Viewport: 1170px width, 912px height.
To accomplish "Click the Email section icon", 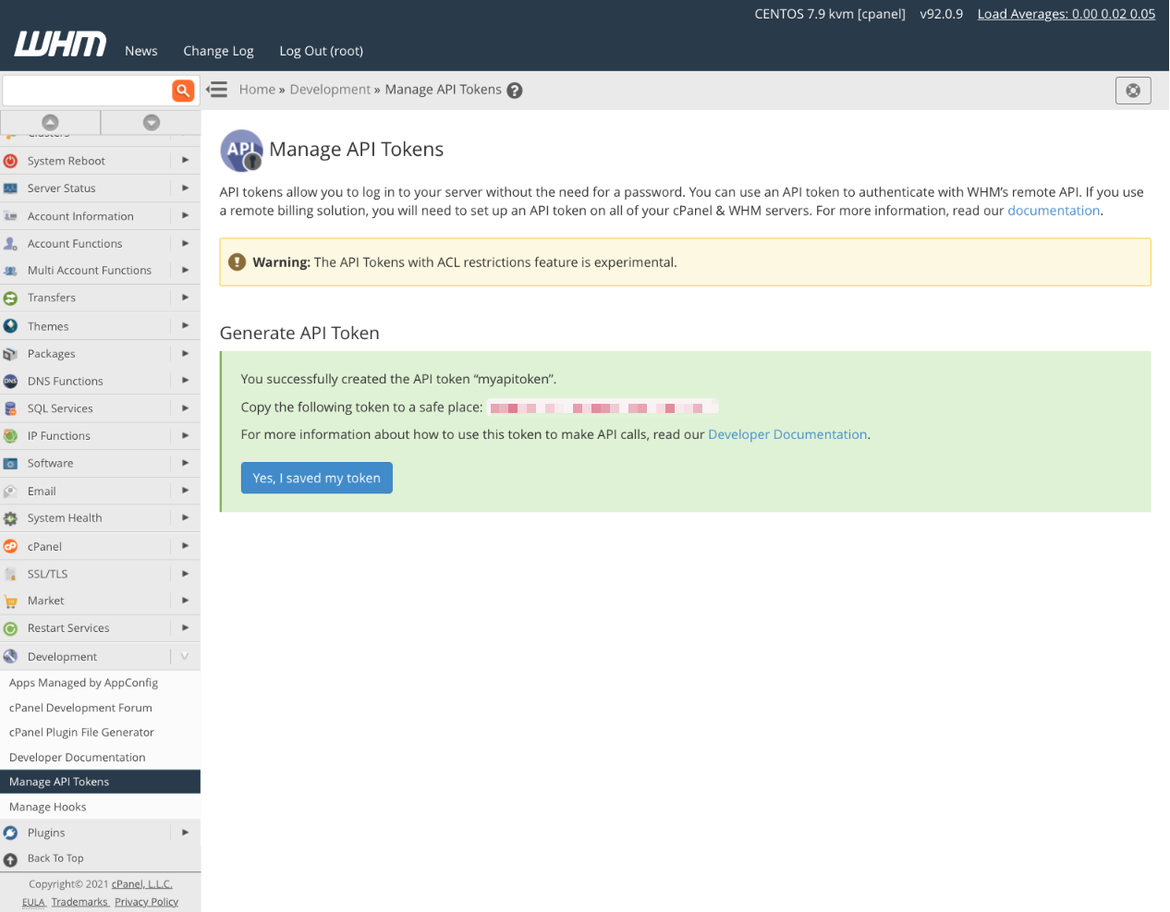I will click(x=11, y=490).
